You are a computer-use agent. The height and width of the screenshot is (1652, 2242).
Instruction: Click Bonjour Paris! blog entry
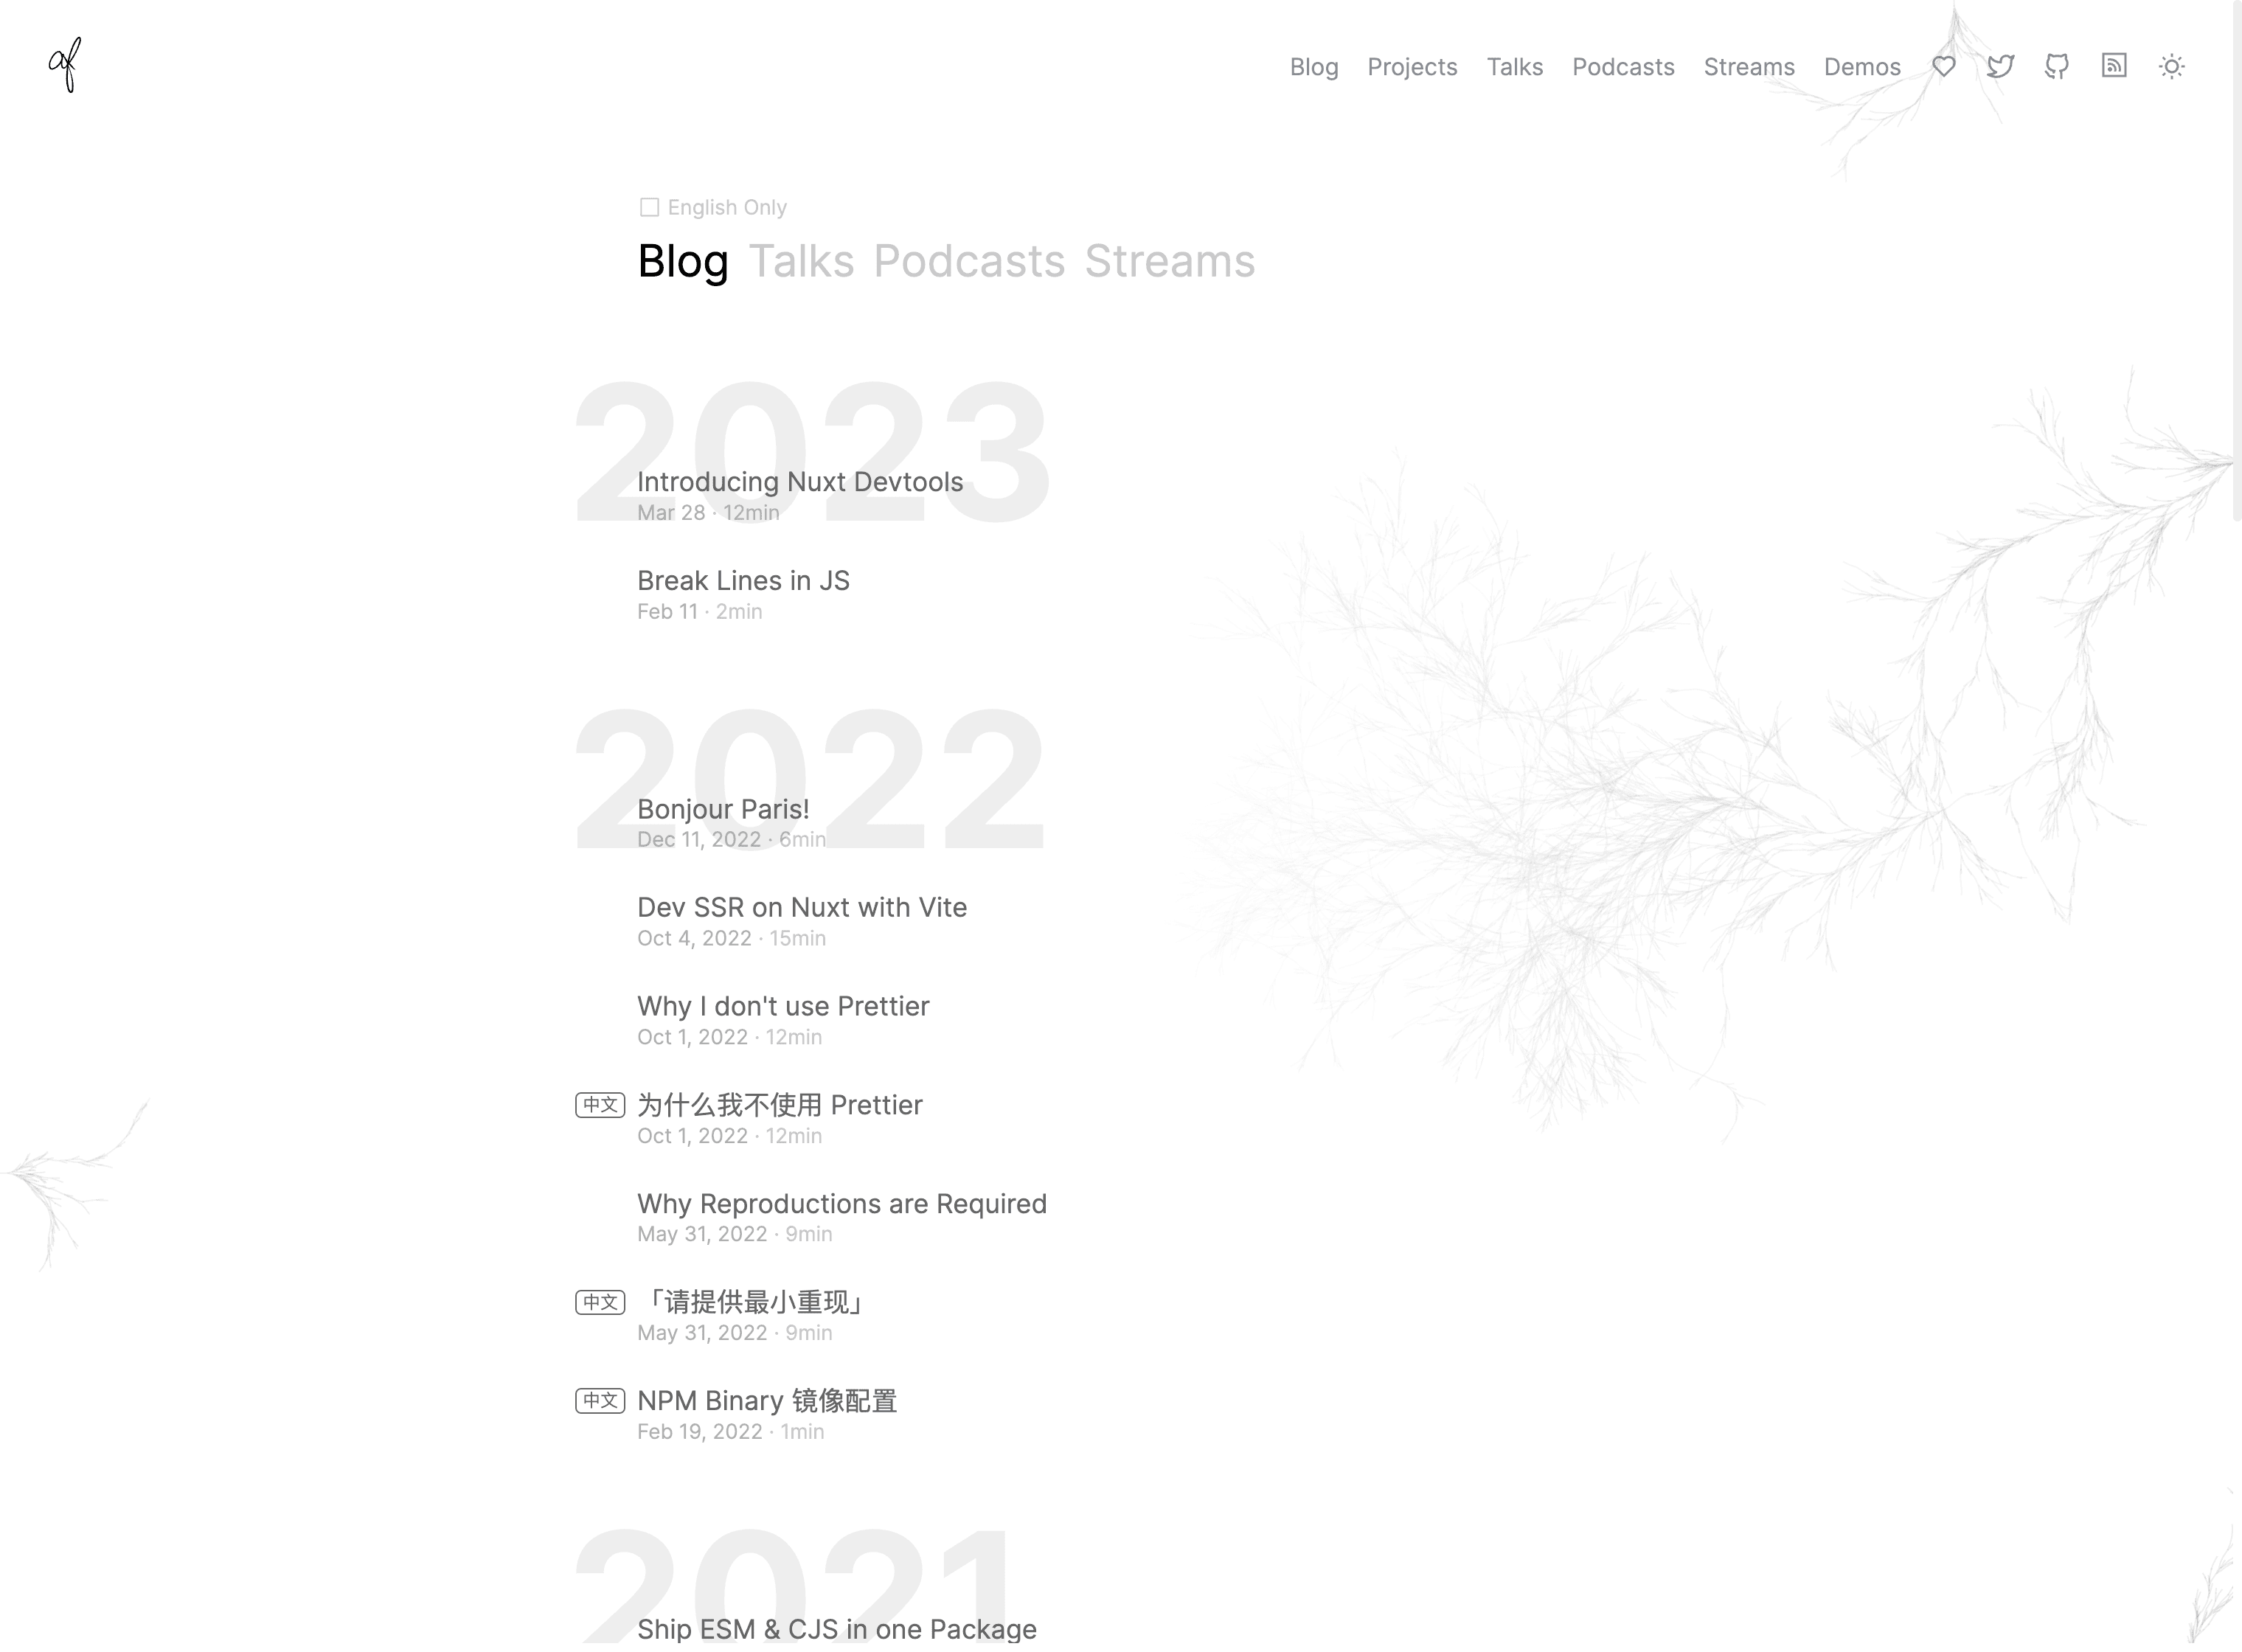pyautogui.click(x=723, y=808)
